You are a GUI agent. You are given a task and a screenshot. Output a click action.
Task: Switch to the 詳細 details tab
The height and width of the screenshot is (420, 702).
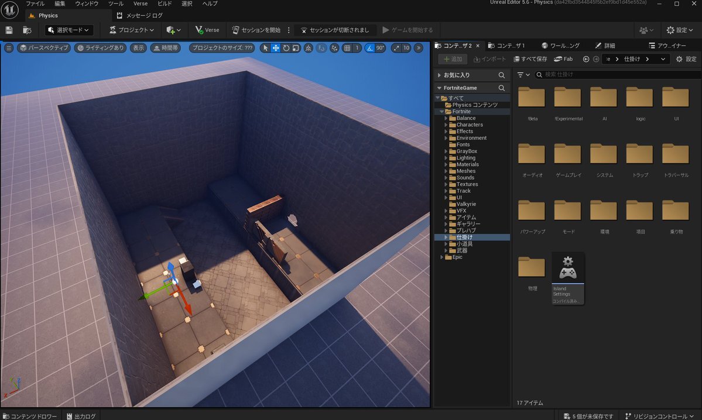click(605, 46)
